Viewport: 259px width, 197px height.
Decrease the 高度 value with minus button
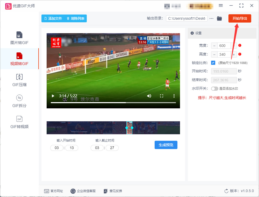(214, 54)
